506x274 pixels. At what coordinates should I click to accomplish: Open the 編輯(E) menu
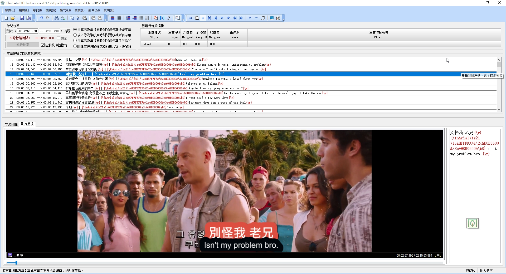coord(24,10)
